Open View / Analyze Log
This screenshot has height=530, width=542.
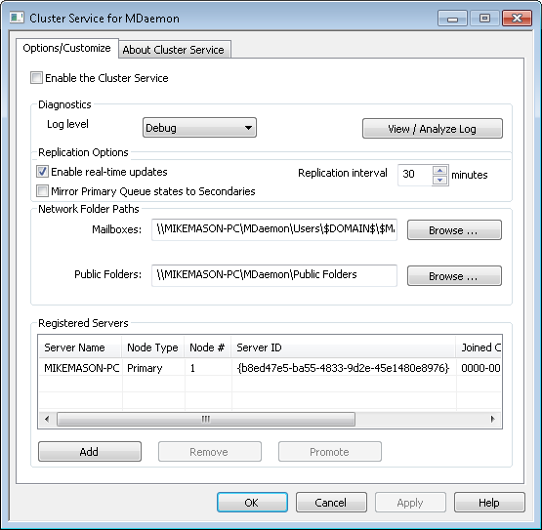coord(432,129)
